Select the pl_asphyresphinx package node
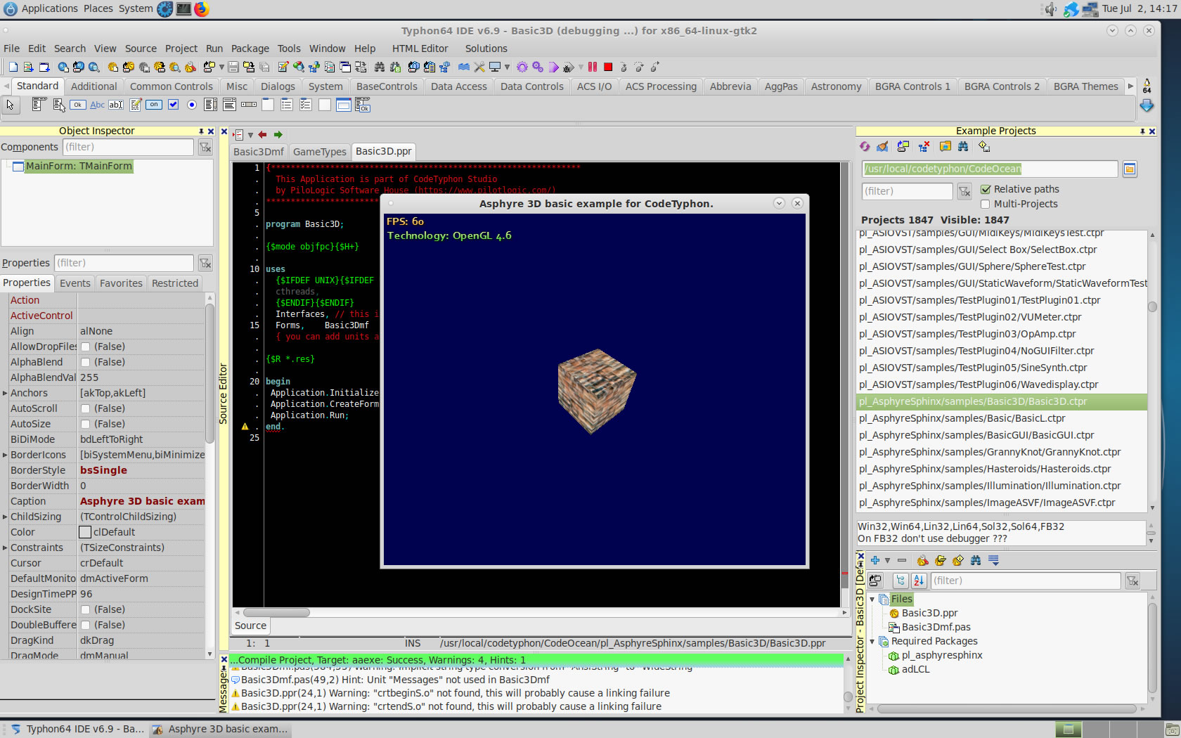This screenshot has width=1181, height=738. (x=942, y=655)
